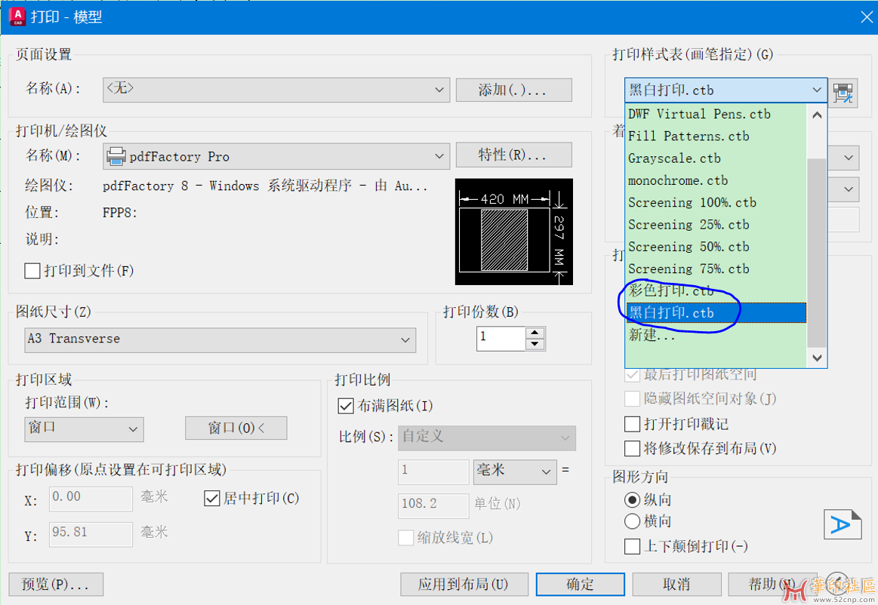Click the plot style table editor icon
The height and width of the screenshot is (605, 878).
pyautogui.click(x=843, y=92)
